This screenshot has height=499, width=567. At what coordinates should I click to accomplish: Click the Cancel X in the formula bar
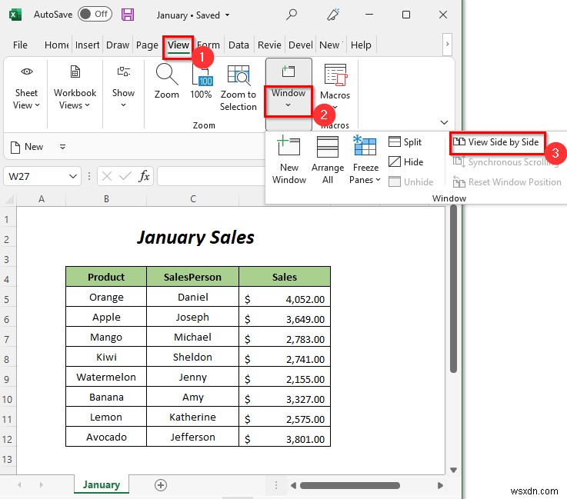click(x=107, y=176)
